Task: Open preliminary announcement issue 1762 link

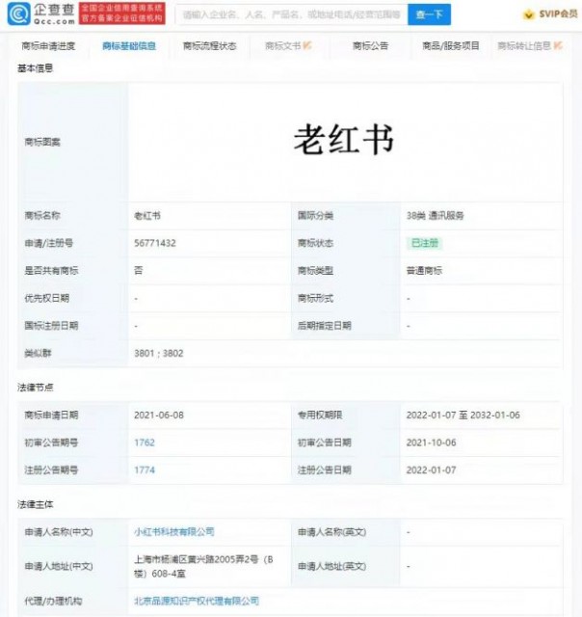Action: click(144, 443)
